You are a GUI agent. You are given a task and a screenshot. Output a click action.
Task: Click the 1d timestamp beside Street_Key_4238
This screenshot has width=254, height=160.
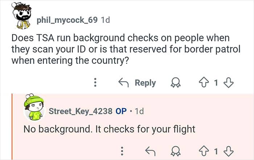coord(139,111)
